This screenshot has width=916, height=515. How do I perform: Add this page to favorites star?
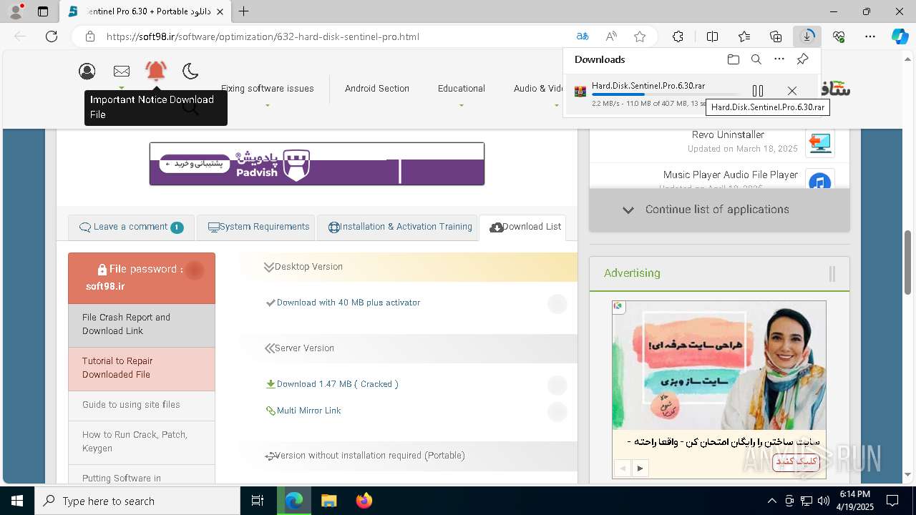[640, 36]
